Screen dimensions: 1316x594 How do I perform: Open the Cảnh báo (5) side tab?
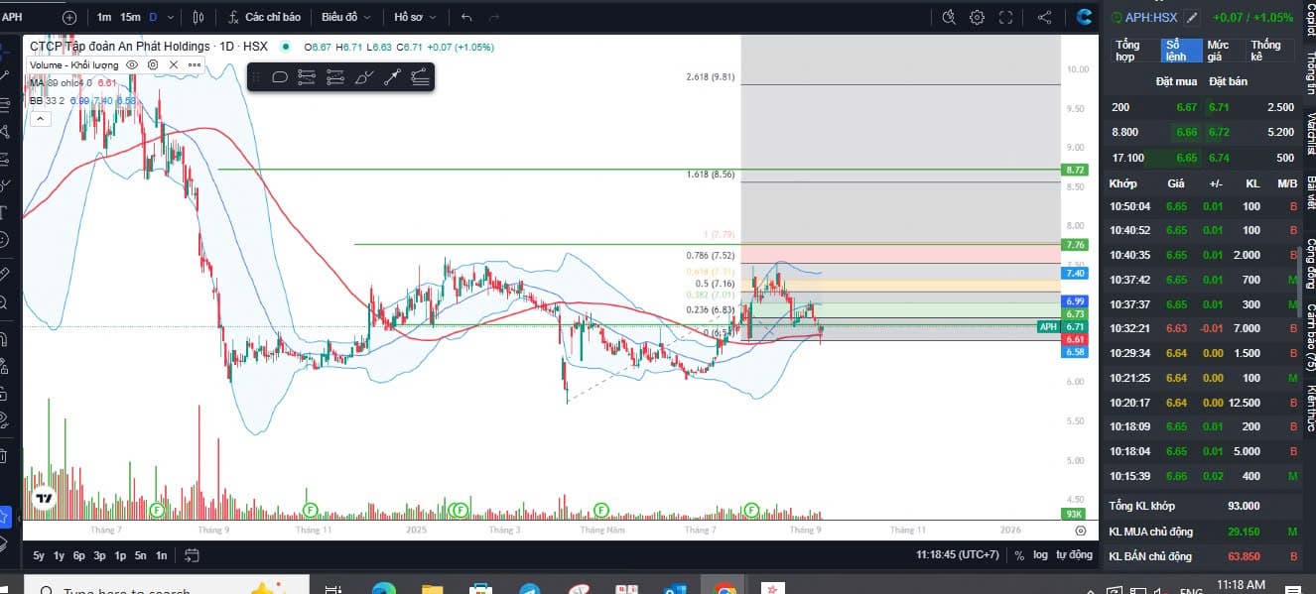1309,338
